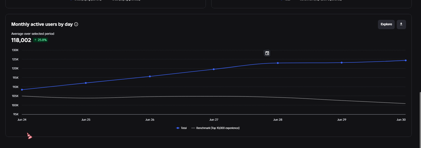Click the 118,002 average value
This screenshot has height=148, width=421.
(x=21, y=40)
